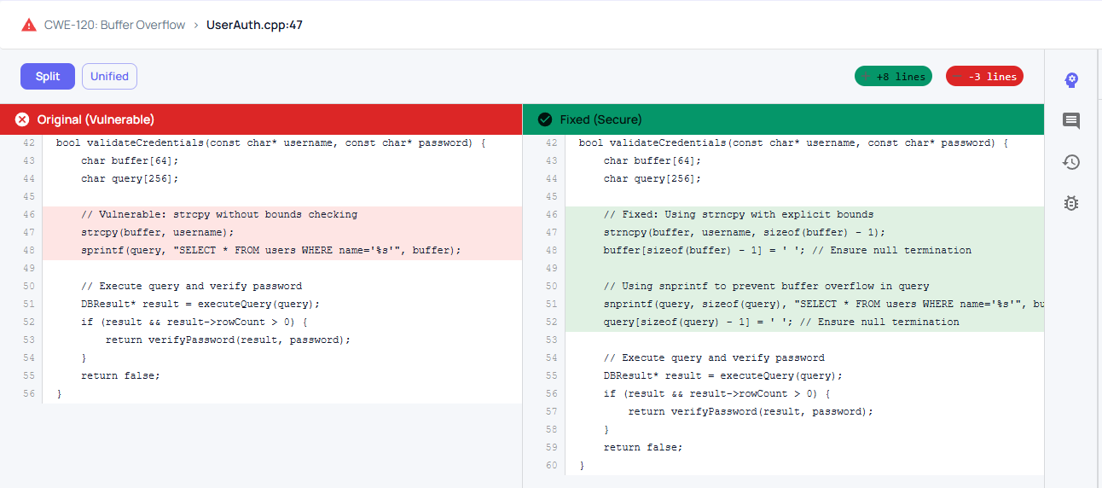Open the bug report icon panel
1102x488 pixels.
(1071, 203)
